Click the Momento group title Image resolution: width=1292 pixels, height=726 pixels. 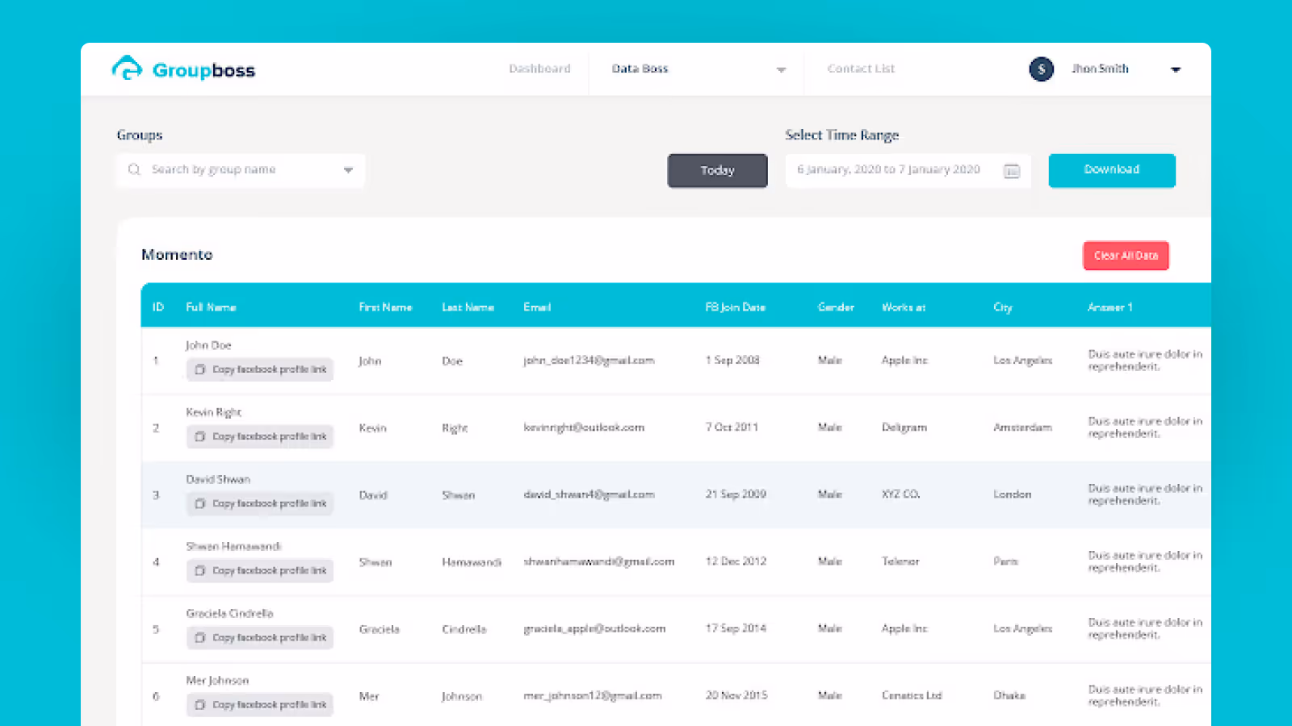coord(177,255)
